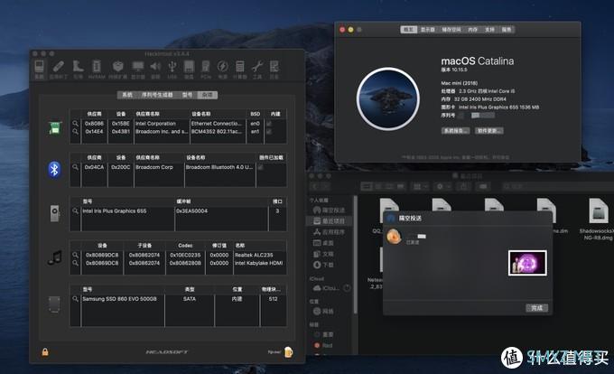Image resolution: width=614 pixels, height=374 pixels.
Task: Click magnifier beside Intel Iris Plus Graphics 655
Action: 75,211
